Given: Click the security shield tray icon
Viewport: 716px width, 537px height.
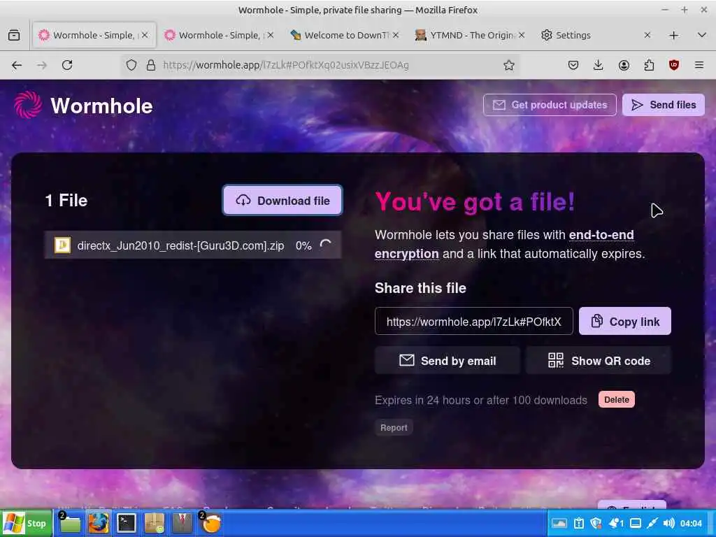Looking at the screenshot, I should (596, 523).
